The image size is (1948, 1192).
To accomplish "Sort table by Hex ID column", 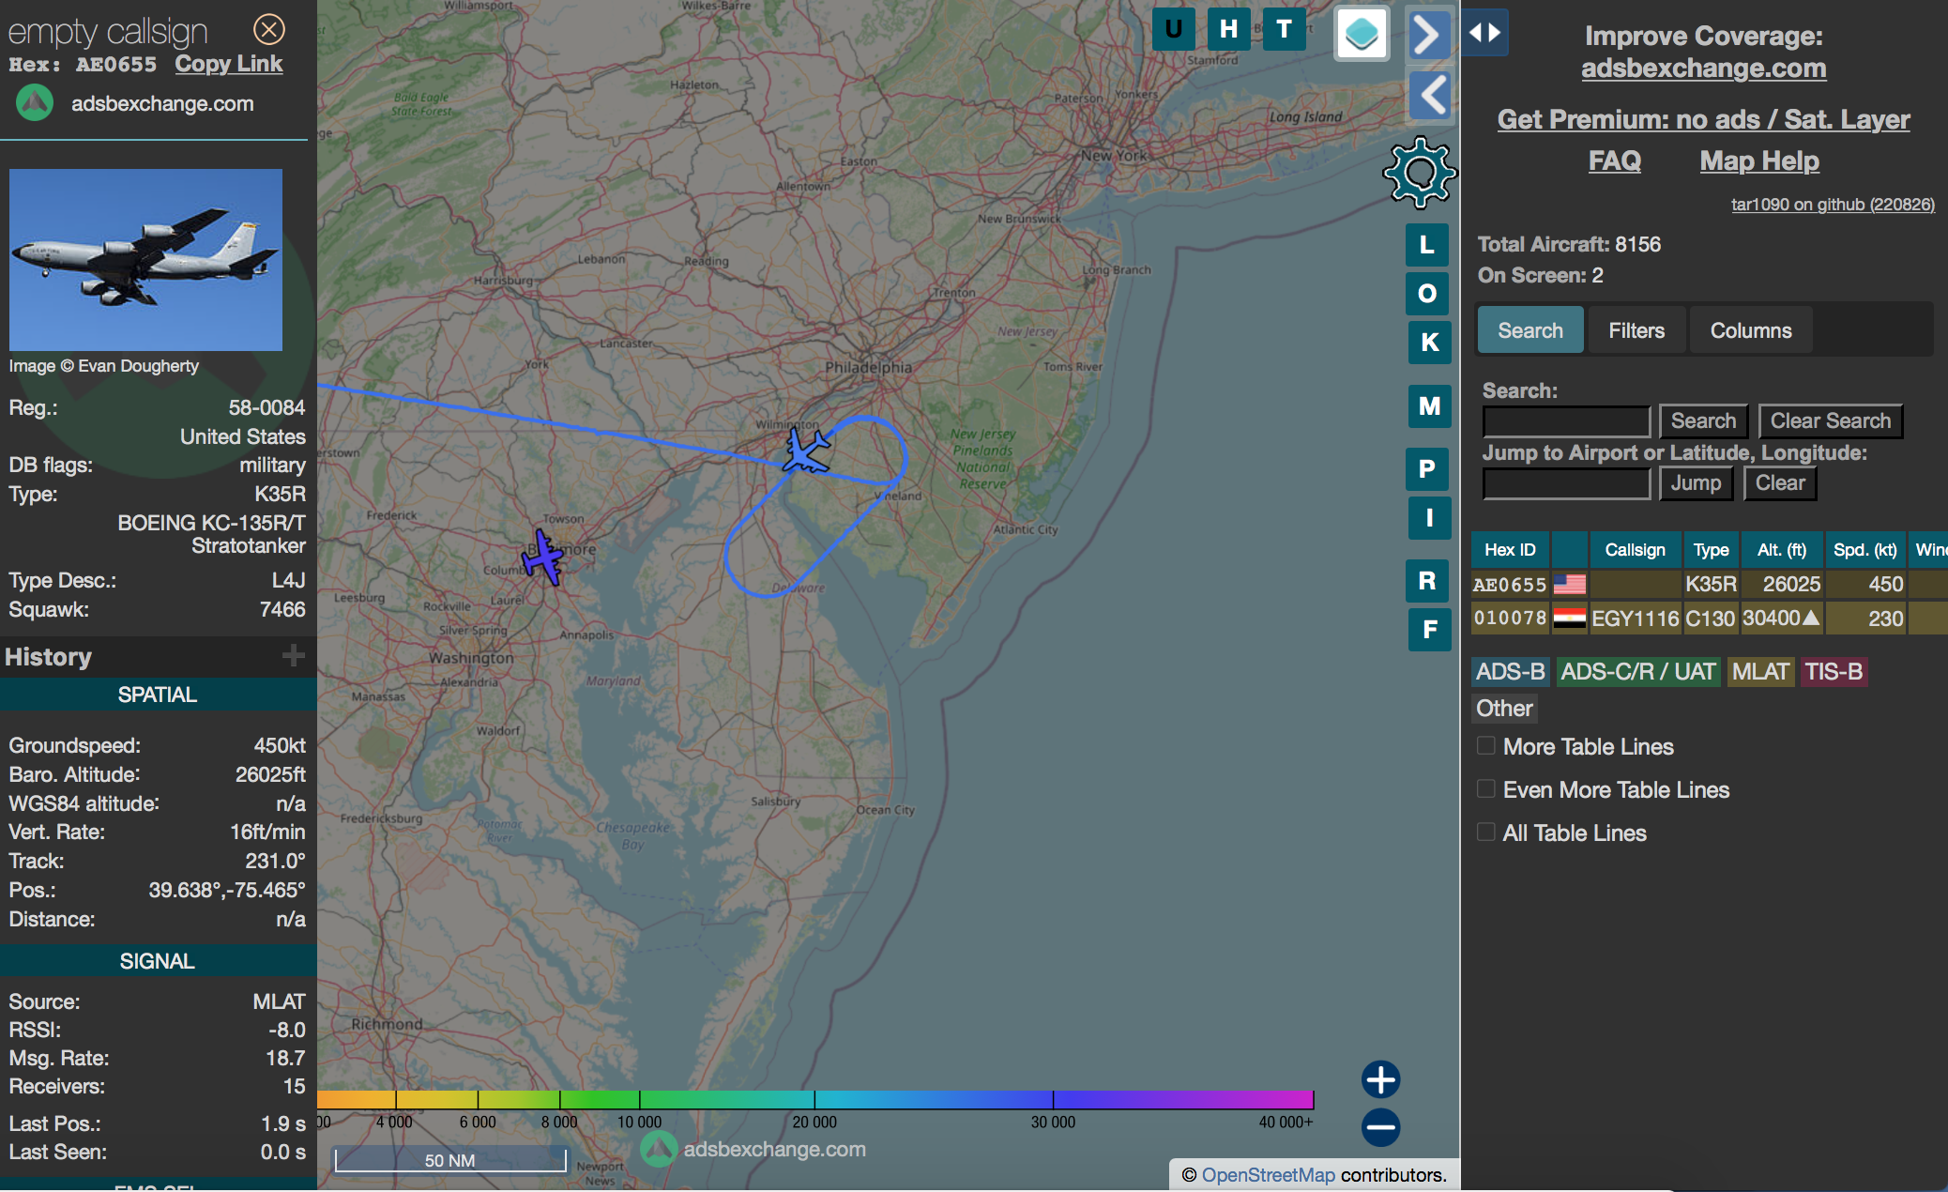I will (x=1510, y=550).
